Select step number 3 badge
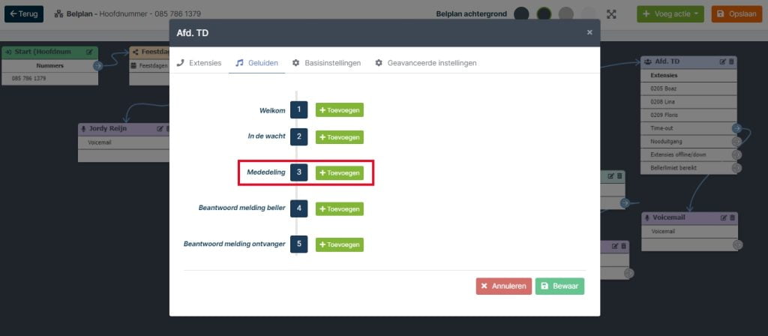The height and width of the screenshot is (336, 768). coord(298,172)
